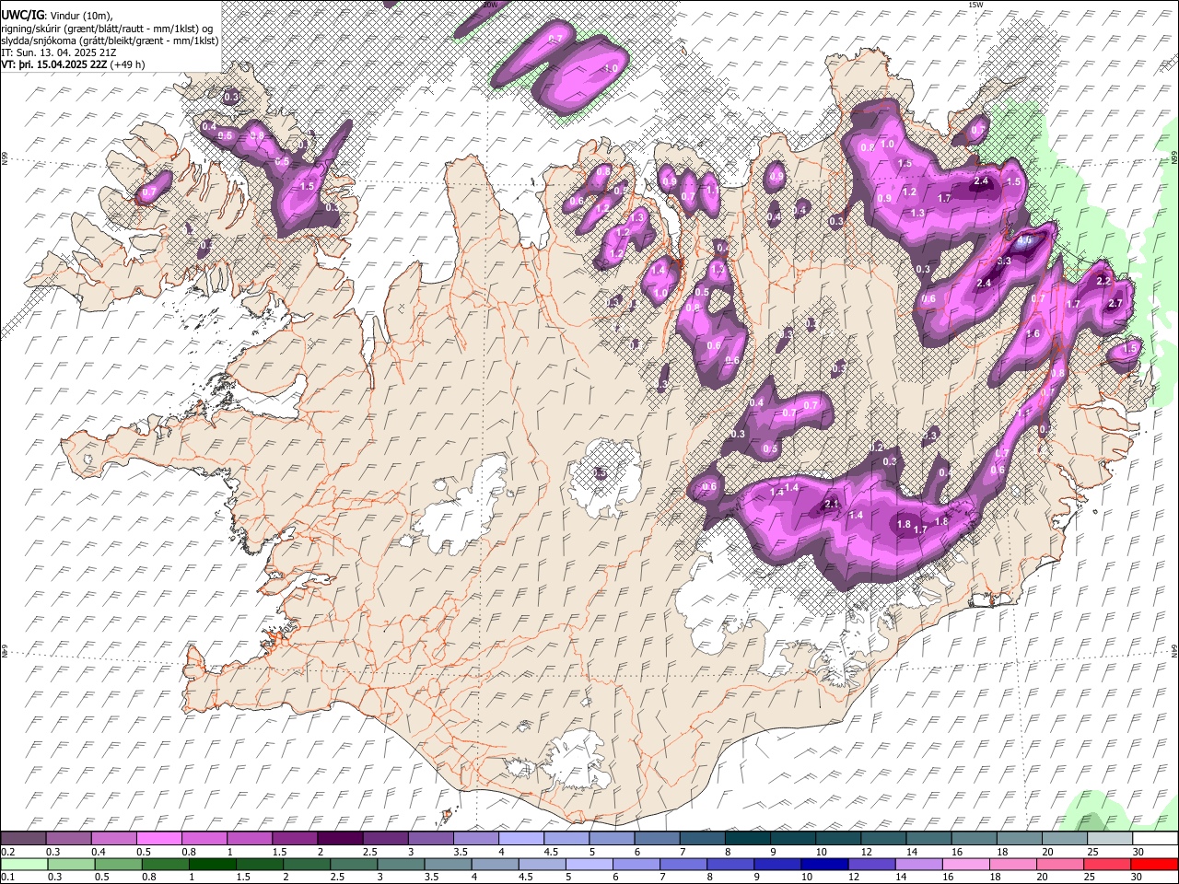Click the '1.6' precipitation value on map
The height and width of the screenshot is (884, 1179).
(x=1033, y=334)
